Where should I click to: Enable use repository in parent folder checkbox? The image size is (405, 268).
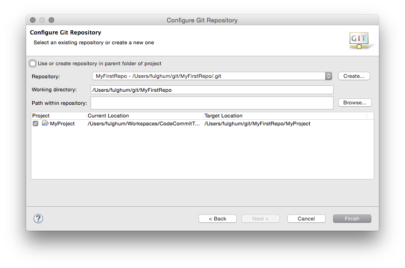click(x=33, y=63)
